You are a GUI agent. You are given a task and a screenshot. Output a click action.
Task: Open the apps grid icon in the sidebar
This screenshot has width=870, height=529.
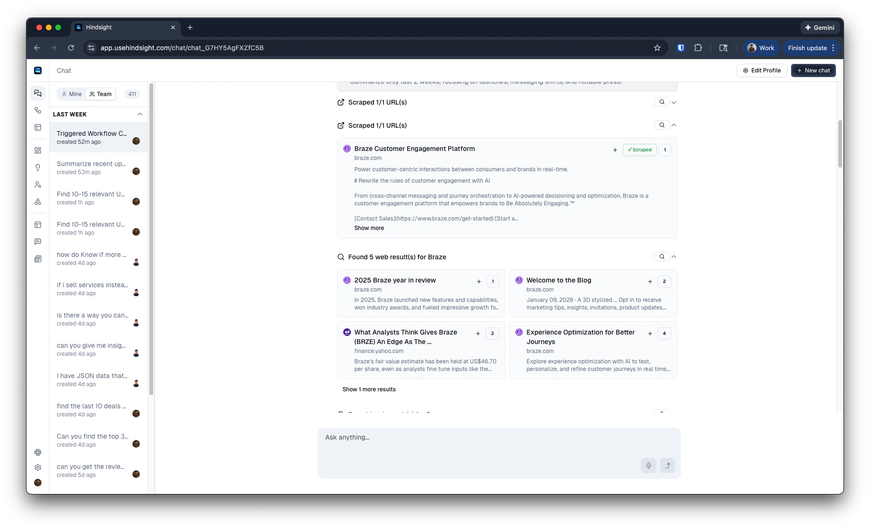coord(38,150)
